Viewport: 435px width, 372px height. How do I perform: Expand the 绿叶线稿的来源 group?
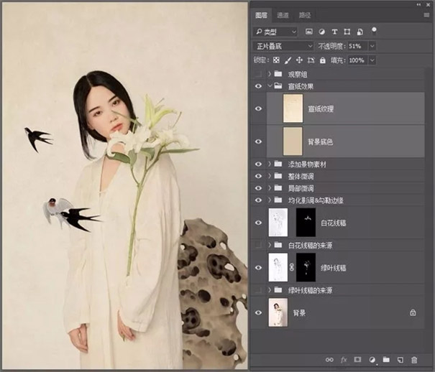(x=270, y=290)
